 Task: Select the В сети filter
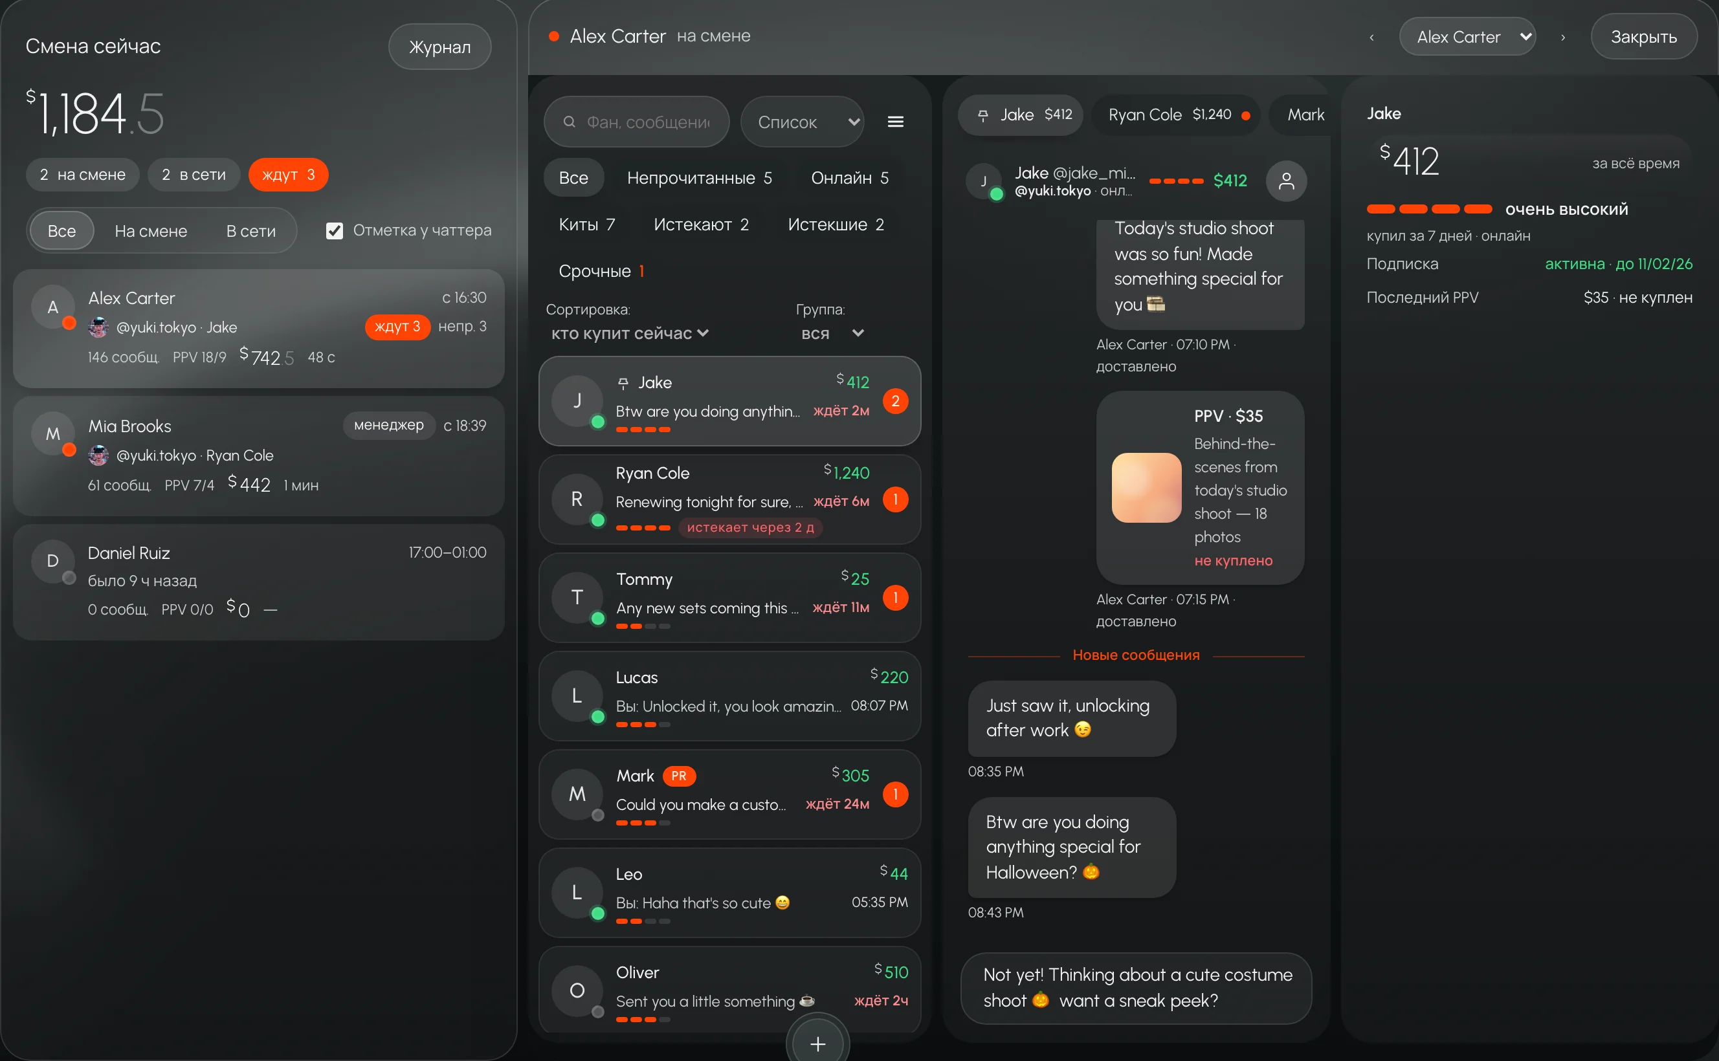click(250, 231)
